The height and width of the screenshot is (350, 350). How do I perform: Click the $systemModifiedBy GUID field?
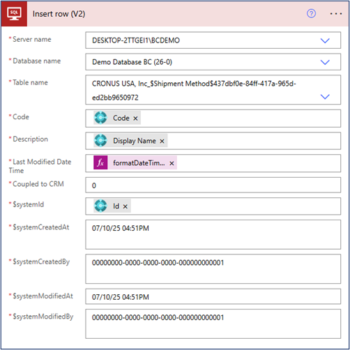click(213, 324)
